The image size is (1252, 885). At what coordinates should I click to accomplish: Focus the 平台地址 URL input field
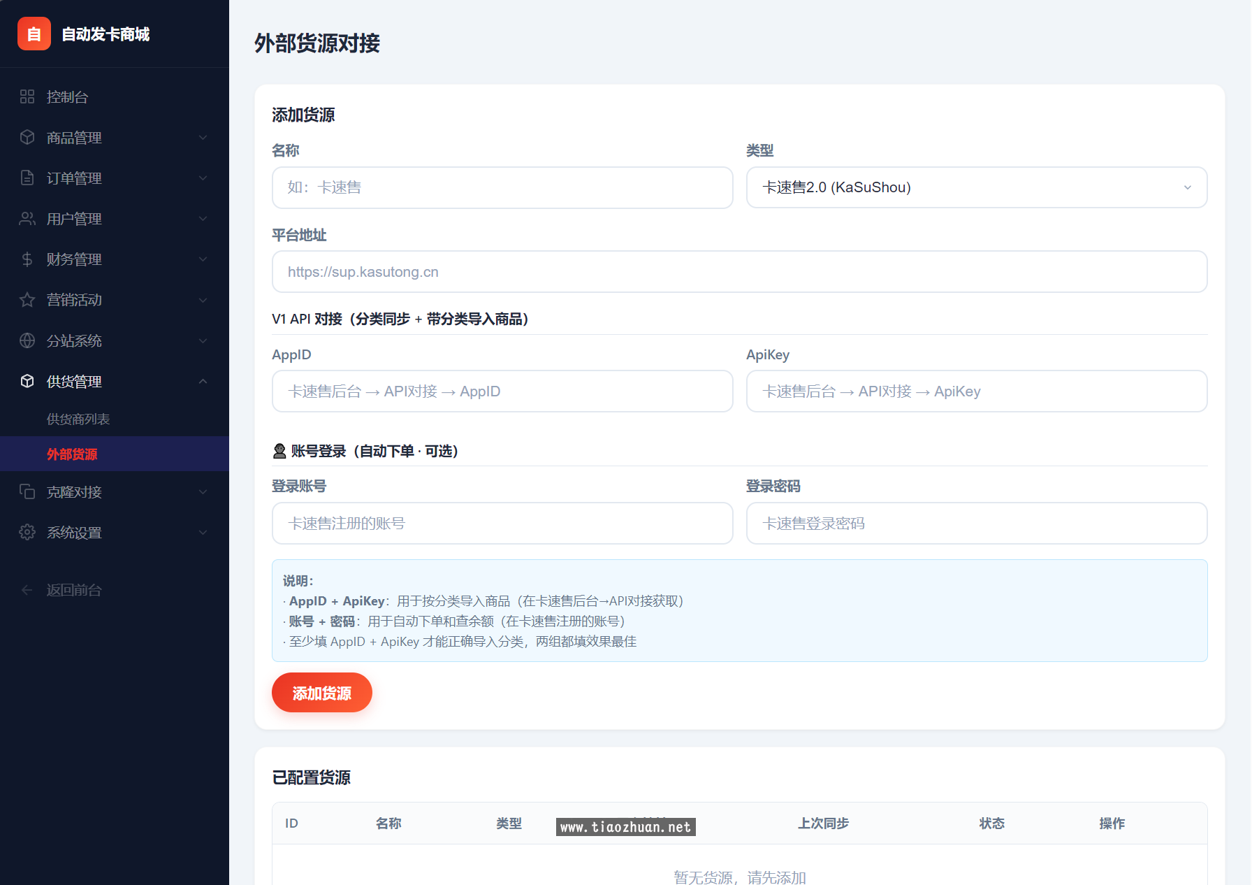[739, 272]
